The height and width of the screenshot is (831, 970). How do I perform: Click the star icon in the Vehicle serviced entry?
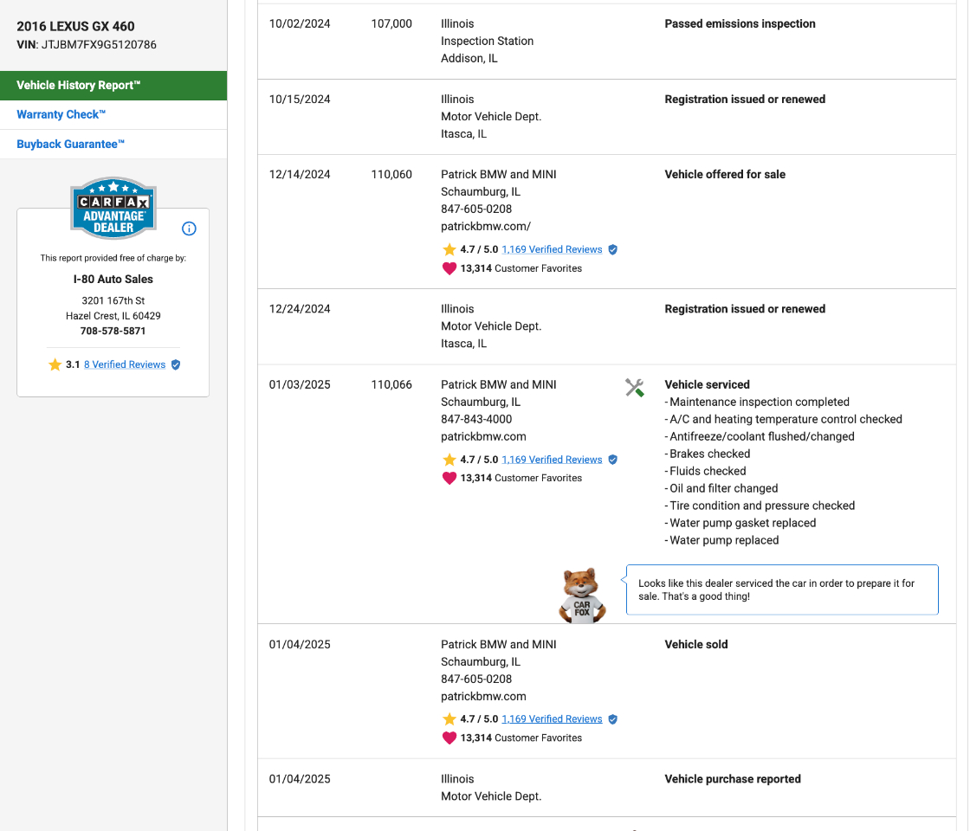click(449, 460)
